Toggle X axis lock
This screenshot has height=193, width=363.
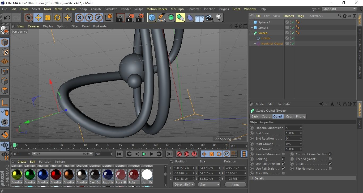[x=79, y=18]
